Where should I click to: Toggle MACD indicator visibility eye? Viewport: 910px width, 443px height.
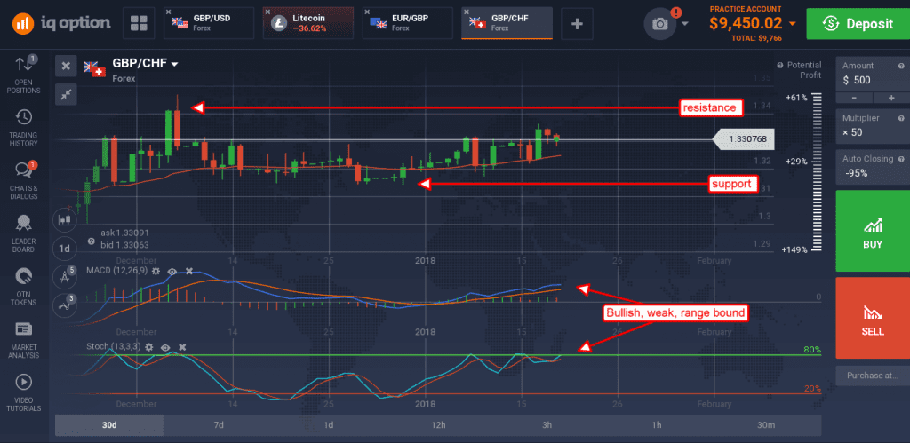point(172,271)
